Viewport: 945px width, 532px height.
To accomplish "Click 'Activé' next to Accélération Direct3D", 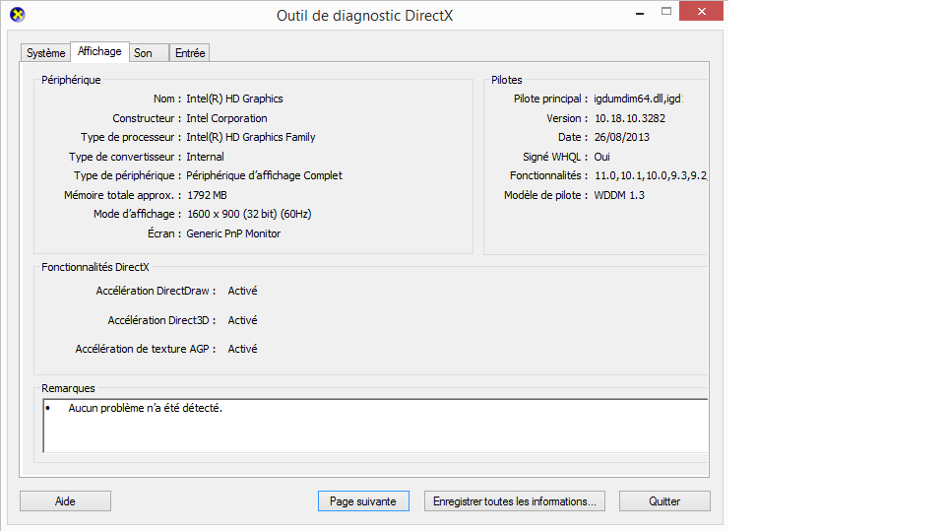I will click(242, 320).
